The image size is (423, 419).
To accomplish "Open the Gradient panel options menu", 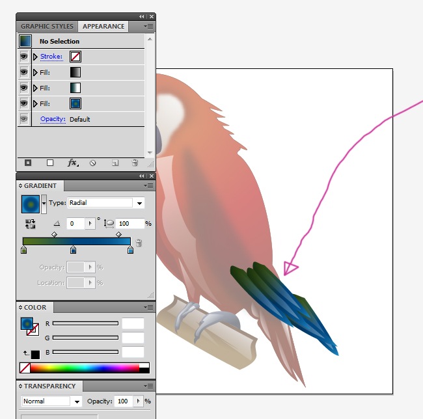I will click(x=148, y=186).
